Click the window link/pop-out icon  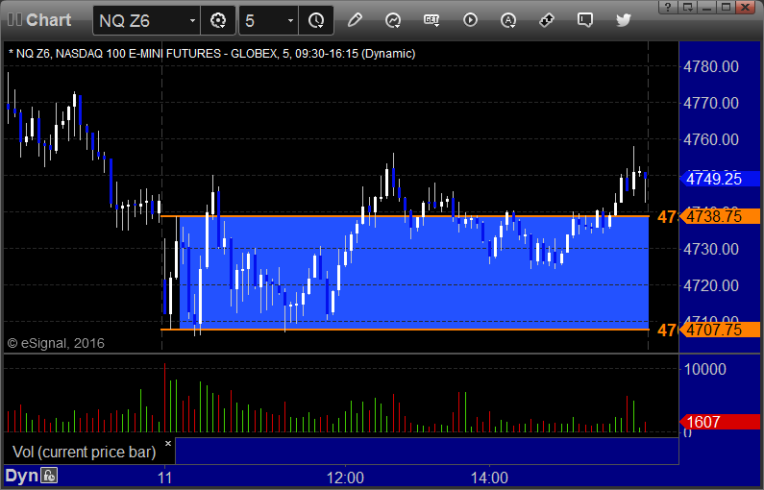[687, 7]
